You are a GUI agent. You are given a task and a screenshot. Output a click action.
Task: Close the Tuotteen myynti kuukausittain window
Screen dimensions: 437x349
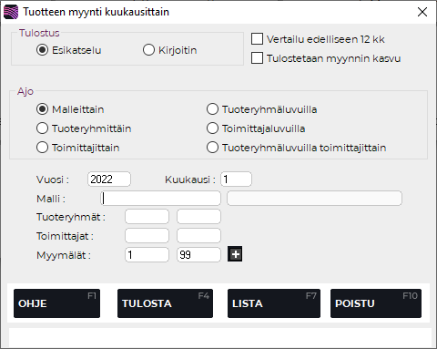tap(422, 12)
